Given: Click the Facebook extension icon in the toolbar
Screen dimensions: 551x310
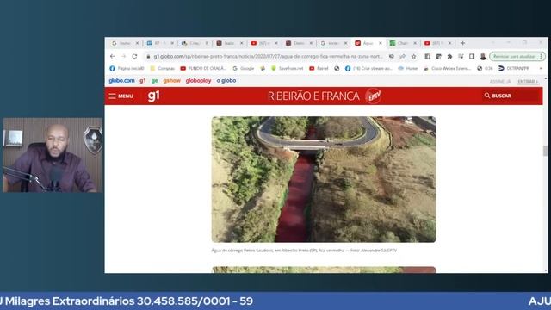Looking at the screenshot, I should [x=427, y=56].
